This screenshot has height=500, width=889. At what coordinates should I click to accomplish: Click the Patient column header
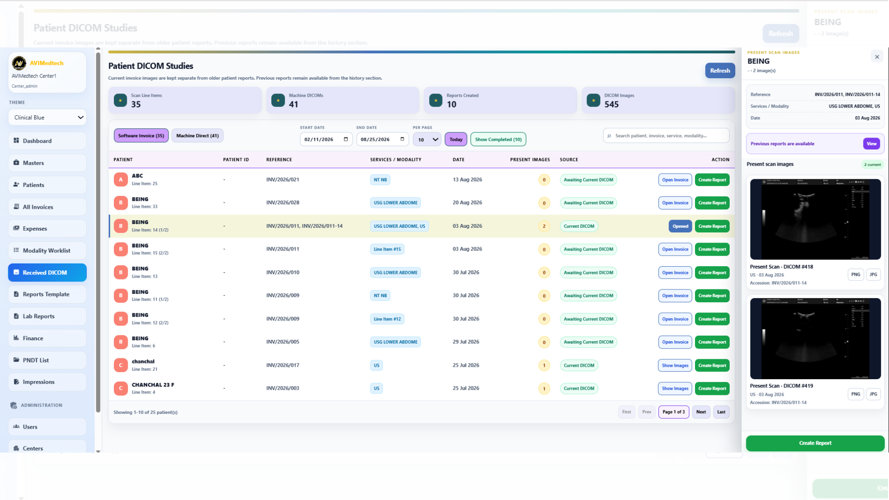(x=123, y=160)
